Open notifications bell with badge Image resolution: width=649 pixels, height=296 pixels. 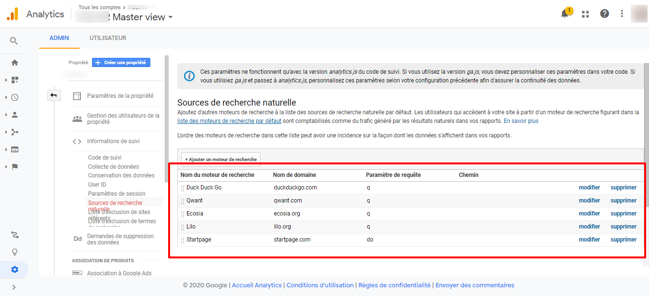tap(565, 13)
